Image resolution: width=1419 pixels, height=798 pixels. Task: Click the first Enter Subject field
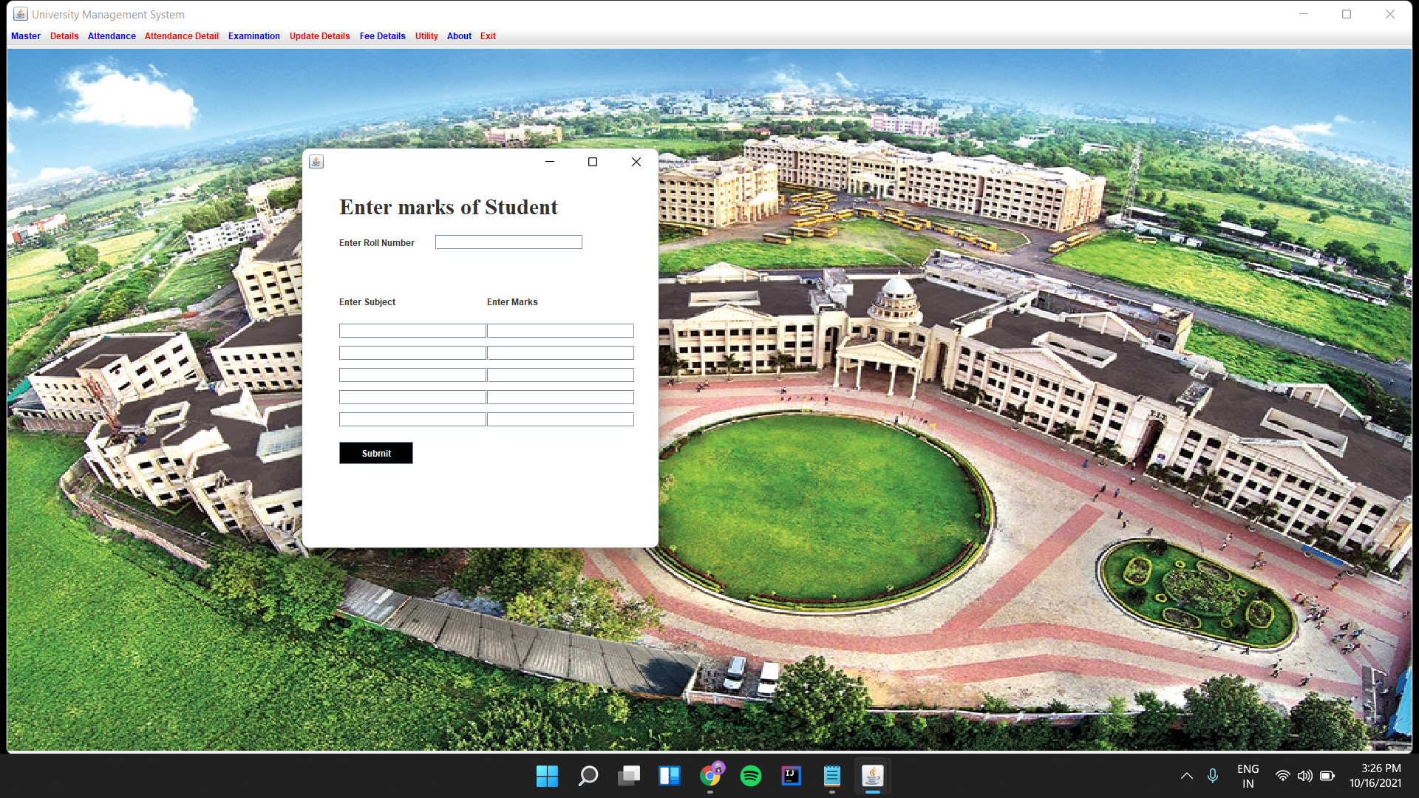click(412, 331)
